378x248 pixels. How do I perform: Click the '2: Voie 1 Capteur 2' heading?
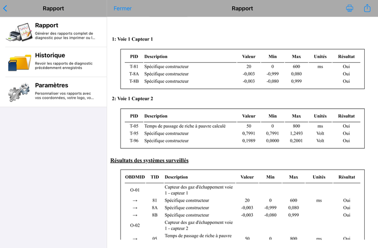[x=132, y=99]
